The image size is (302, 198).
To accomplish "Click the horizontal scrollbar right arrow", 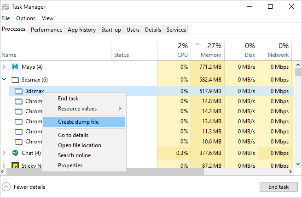I will 290,171.
